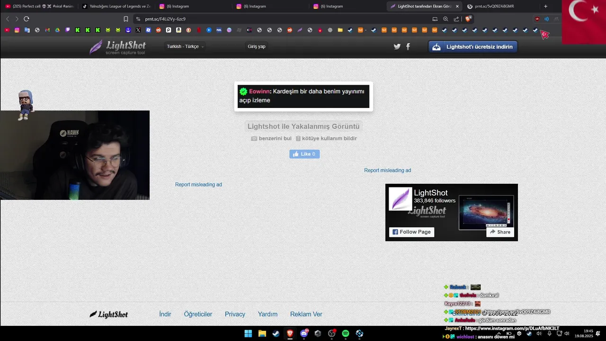Viewport: 606px width, 341px height.
Task: Click Lightshot'ı ücretsiz indirin button
Action: (473, 47)
